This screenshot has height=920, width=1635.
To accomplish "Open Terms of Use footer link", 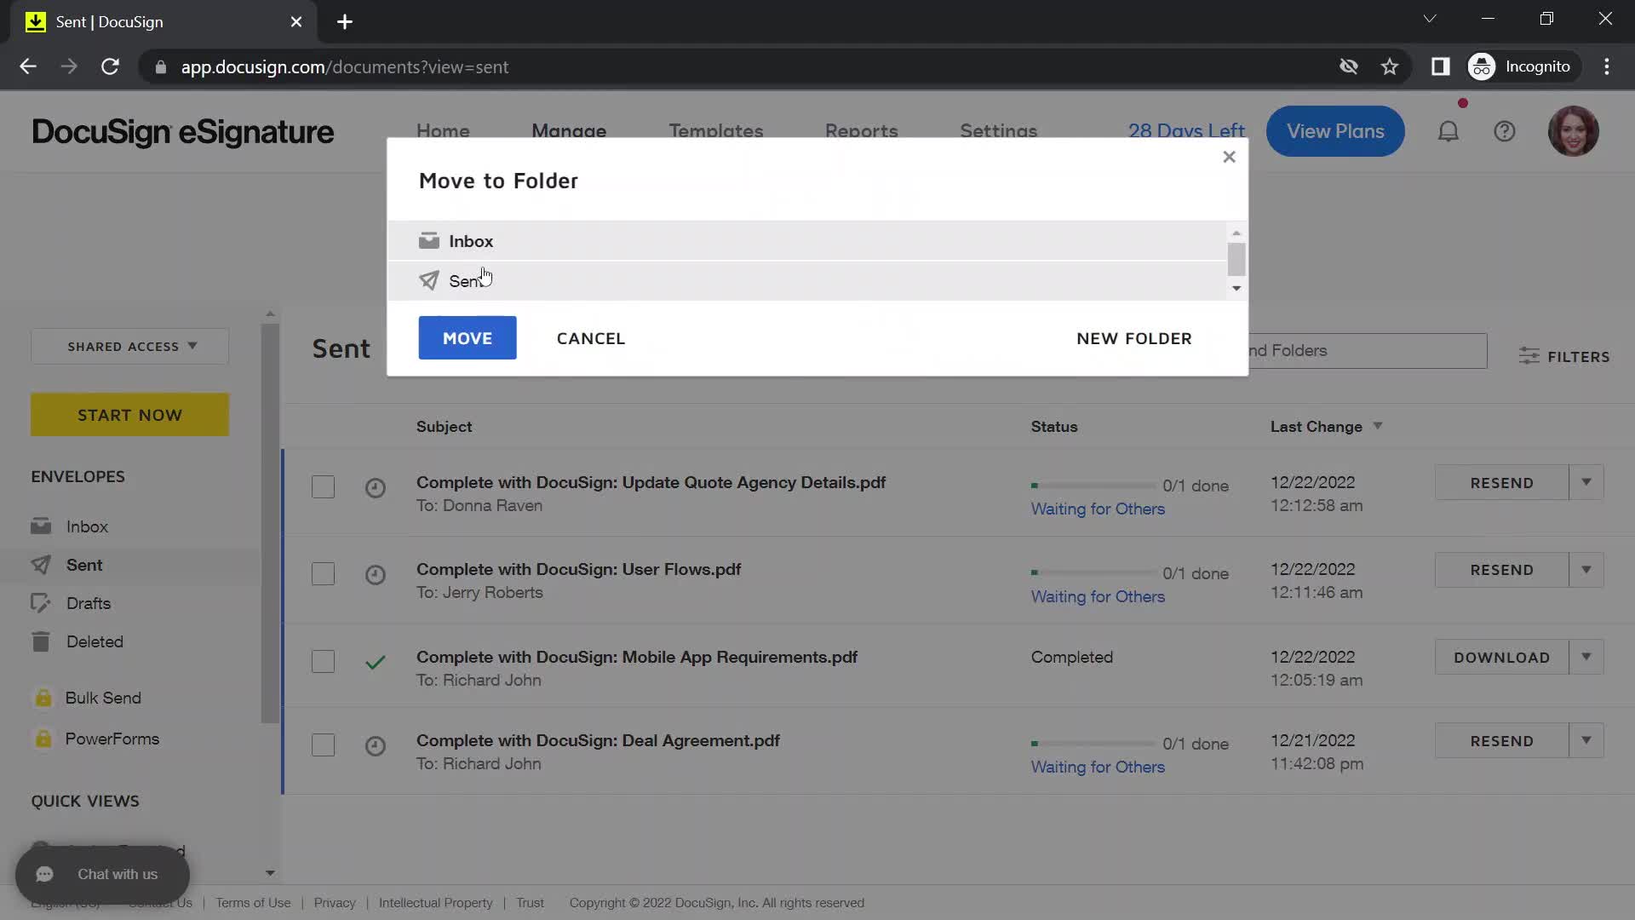I will (253, 903).
